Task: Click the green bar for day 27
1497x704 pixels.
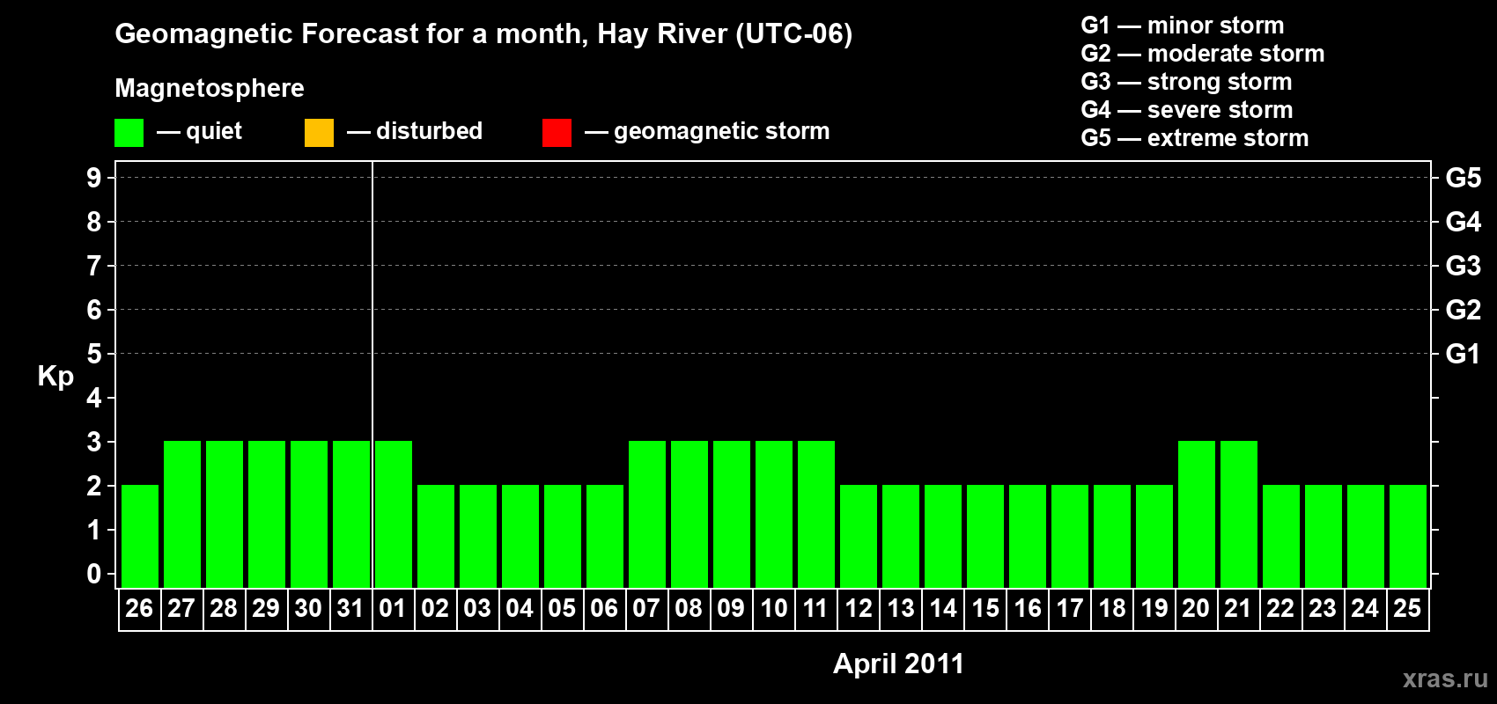Action: point(182,514)
